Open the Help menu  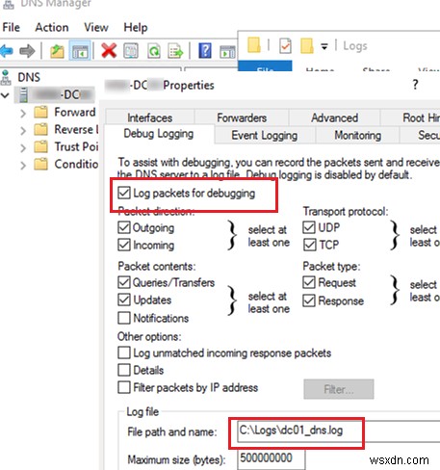(136, 27)
